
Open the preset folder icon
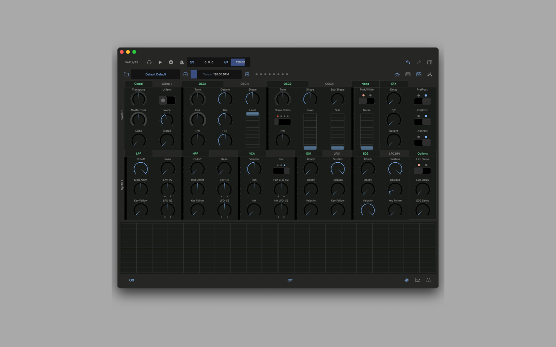point(126,74)
